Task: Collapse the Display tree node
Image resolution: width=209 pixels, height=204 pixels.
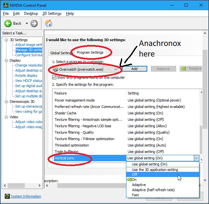Action: (6, 60)
